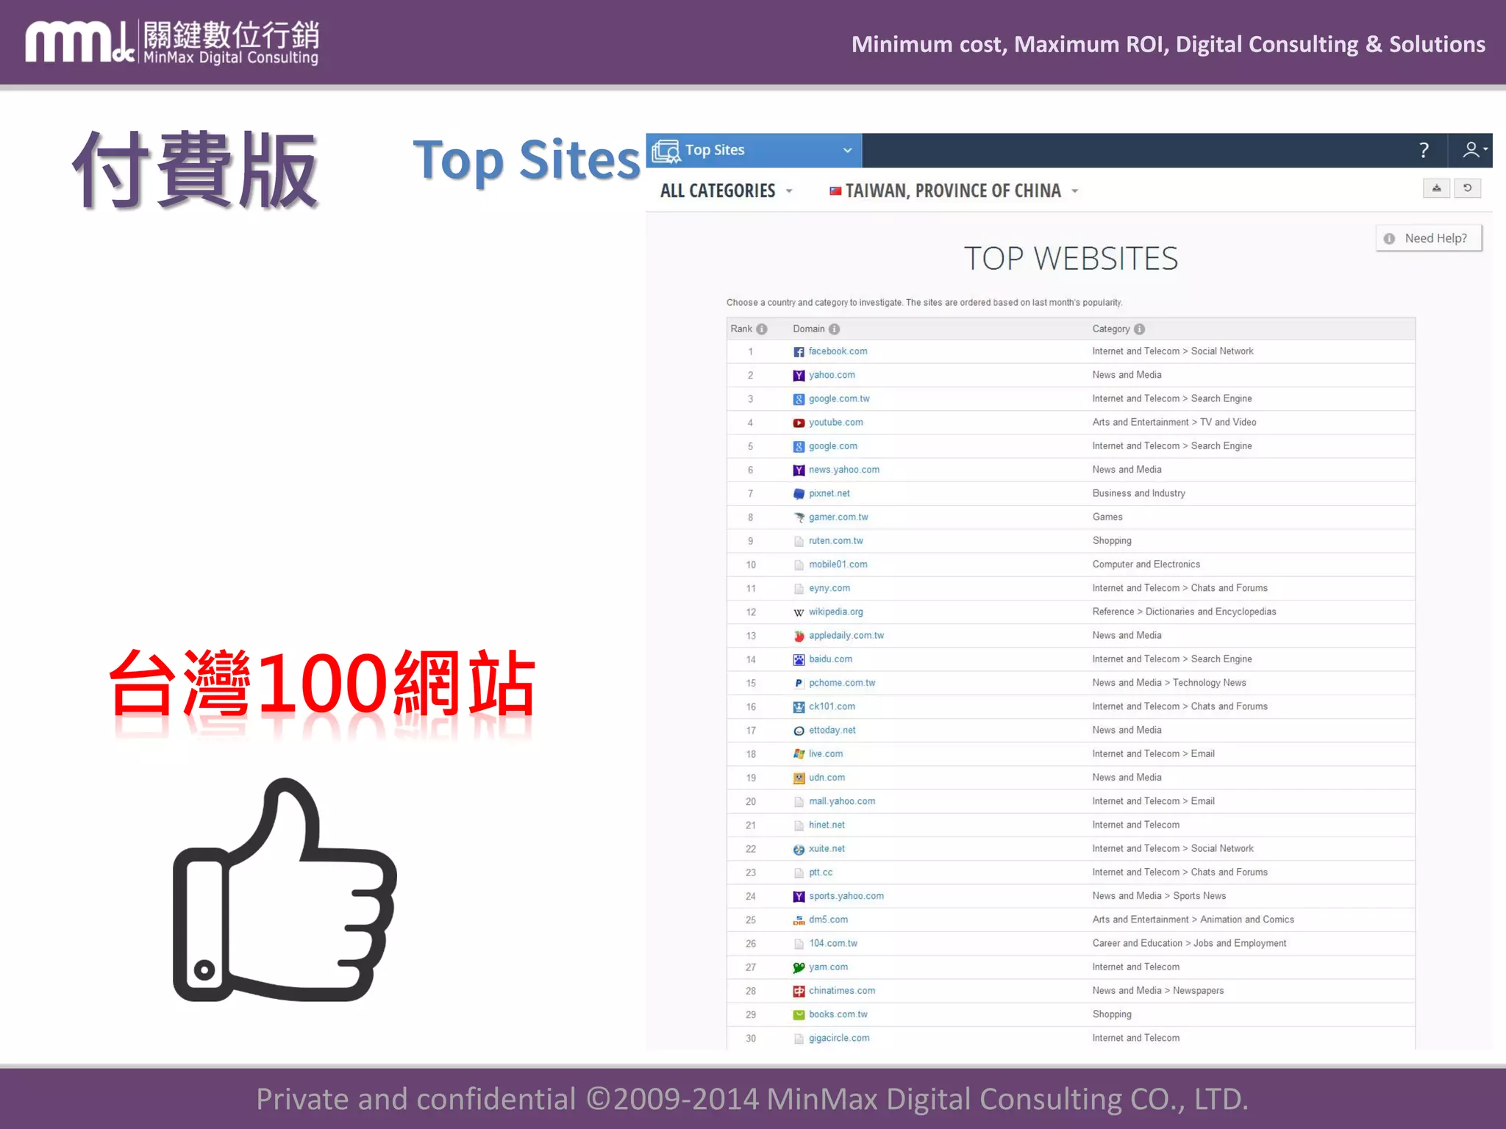
Task: Click the question mark help icon
Action: point(1424,150)
